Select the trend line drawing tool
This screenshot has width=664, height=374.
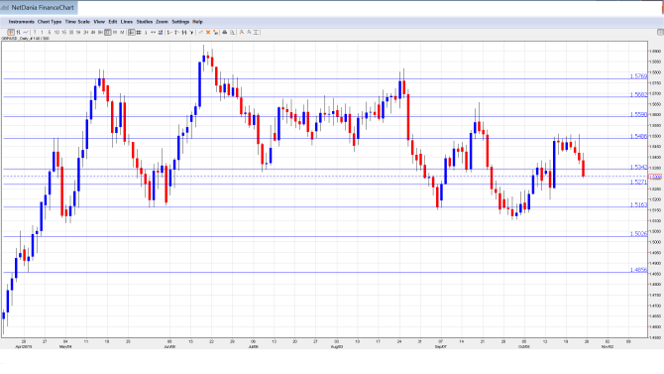pos(176,32)
